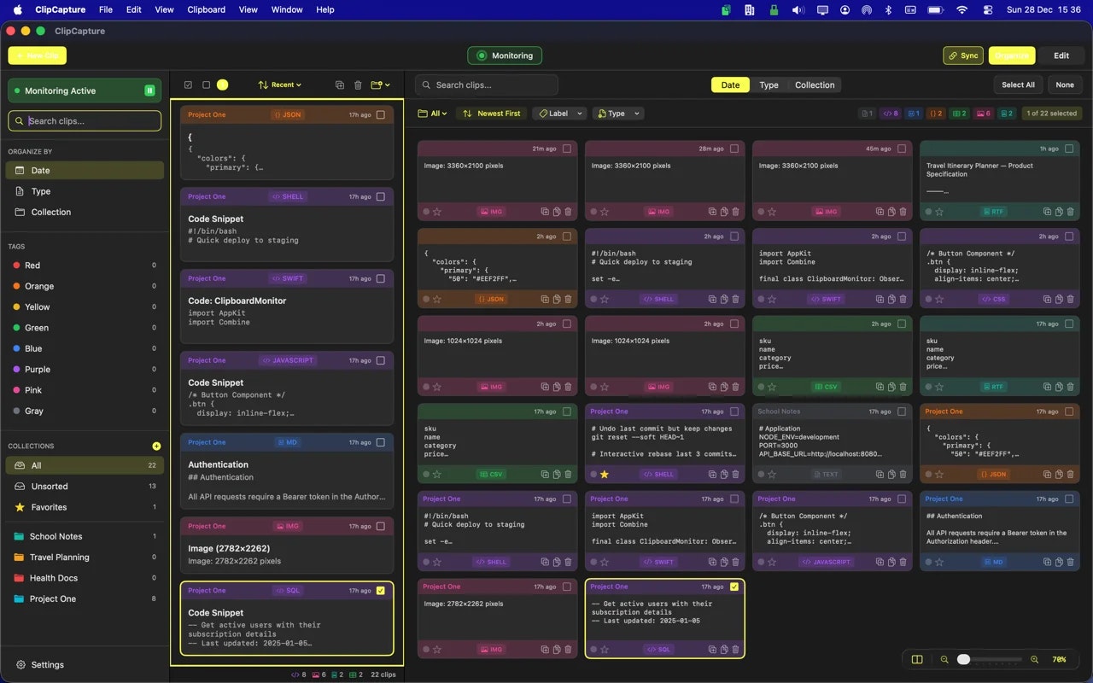Open the Label filter dropdown

click(x=559, y=113)
